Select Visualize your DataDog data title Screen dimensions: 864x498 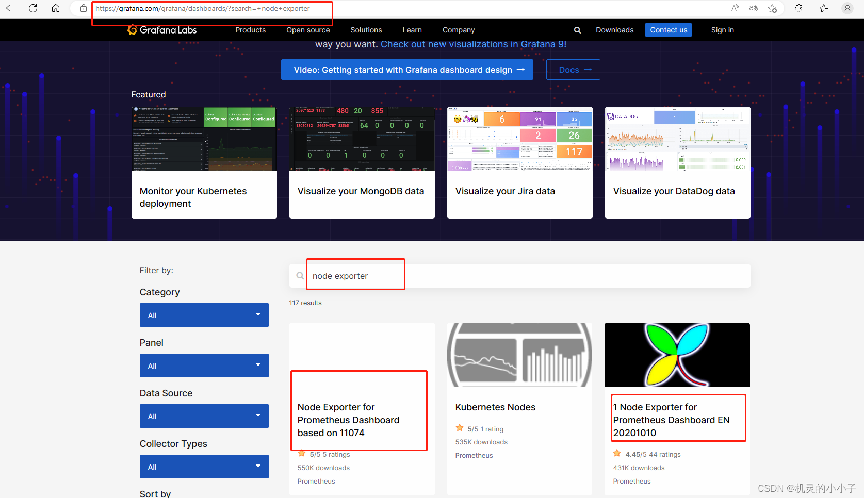coord(674,191)
